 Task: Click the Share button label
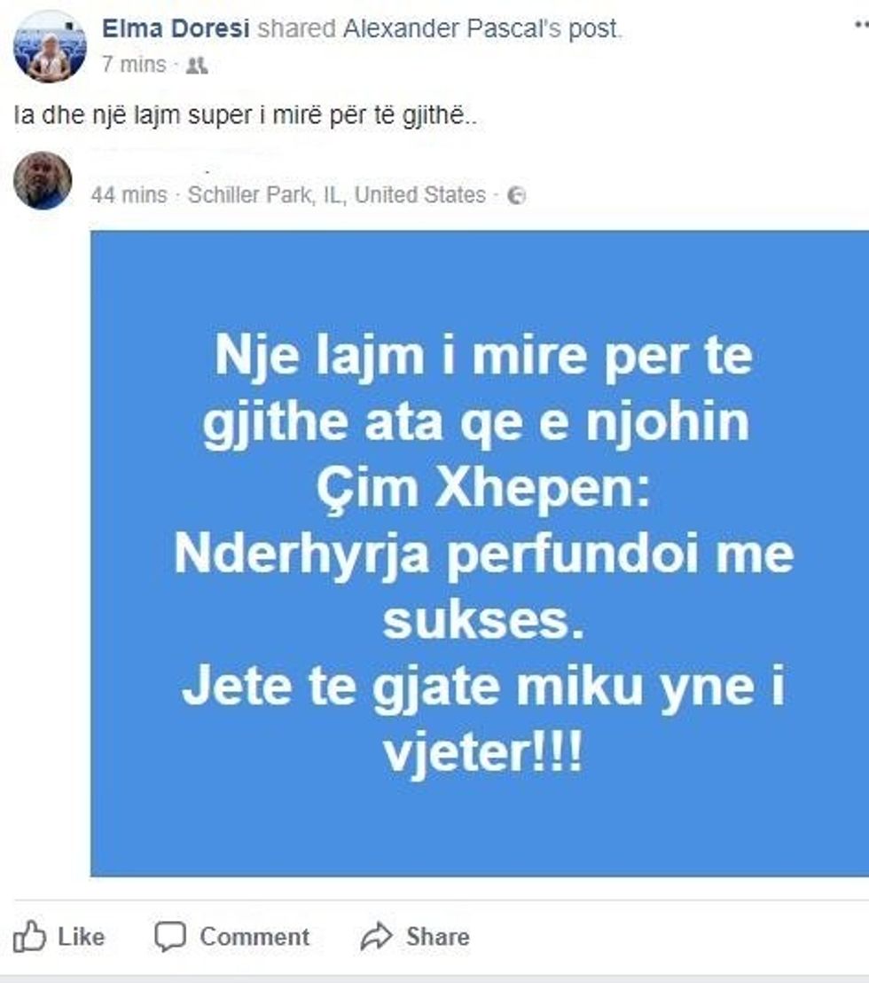(438, 937)
